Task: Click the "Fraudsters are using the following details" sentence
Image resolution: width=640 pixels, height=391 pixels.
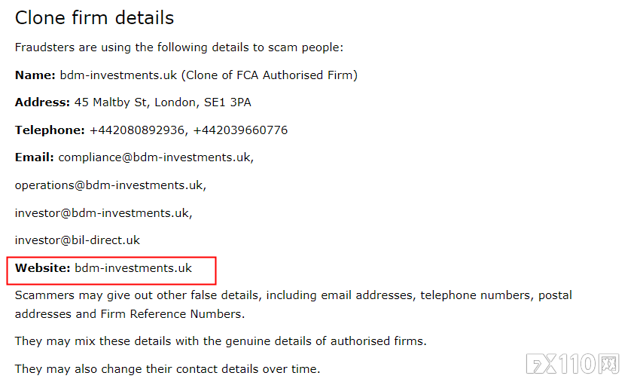Action: pos(179,47)
